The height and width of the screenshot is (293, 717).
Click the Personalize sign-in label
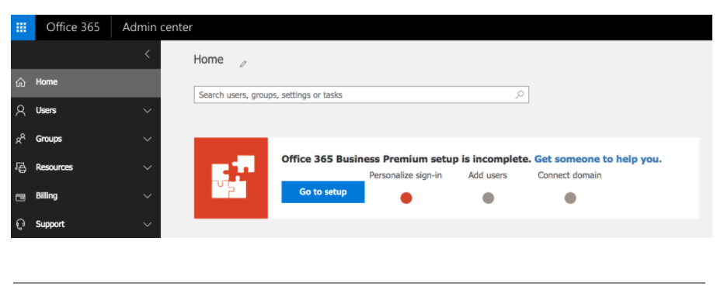(x=405, y=175)
